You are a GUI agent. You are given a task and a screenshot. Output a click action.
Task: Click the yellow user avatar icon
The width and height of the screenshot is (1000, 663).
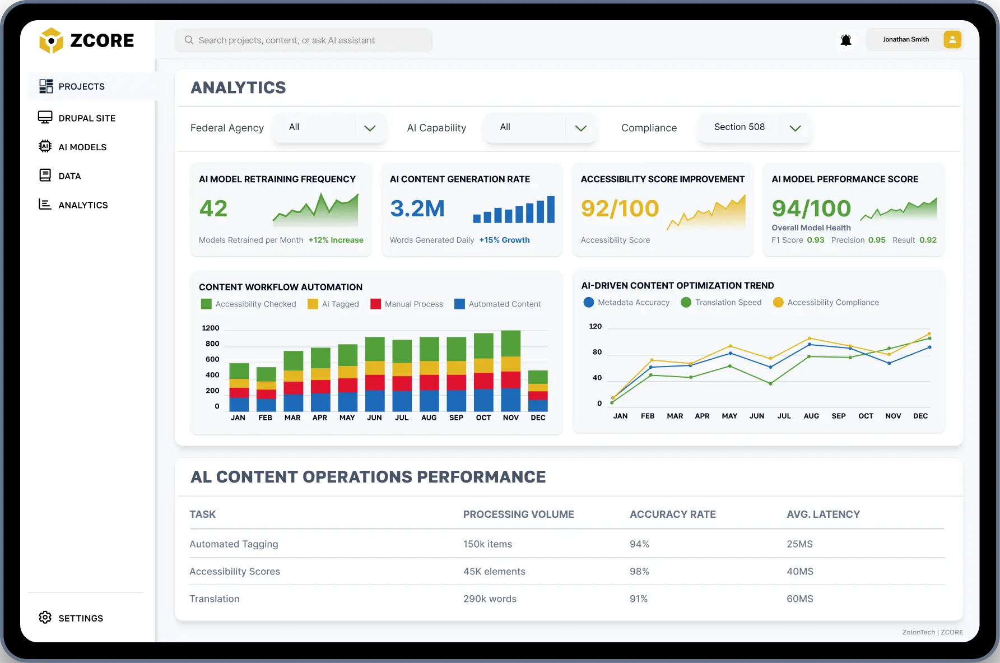pos(952,40)
